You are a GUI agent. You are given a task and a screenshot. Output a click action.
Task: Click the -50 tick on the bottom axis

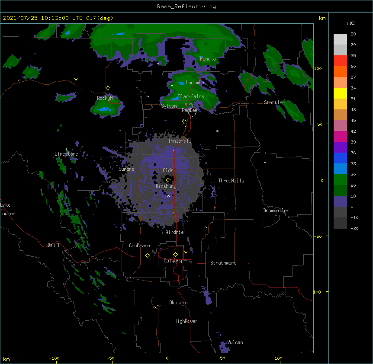[x=110, y=358]
